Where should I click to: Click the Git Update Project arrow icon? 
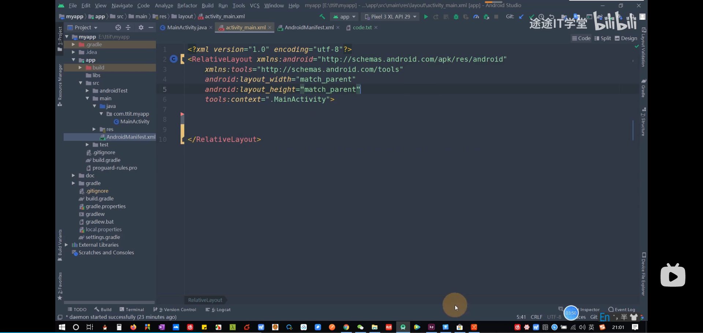coord(521,17)
